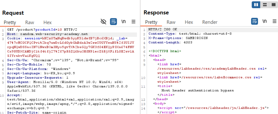The width and height of the screenshot is (278, 114).
Task: Click the title text Host header authentication bypass
Action: (198, 91)
